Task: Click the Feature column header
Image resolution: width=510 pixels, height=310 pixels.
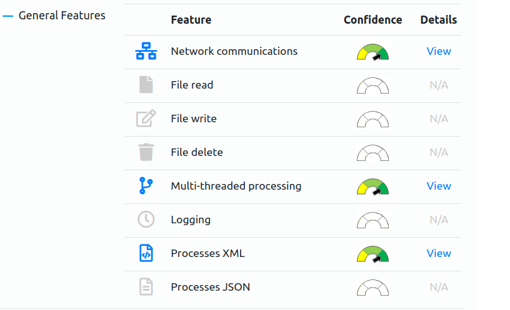Action: 191,20
